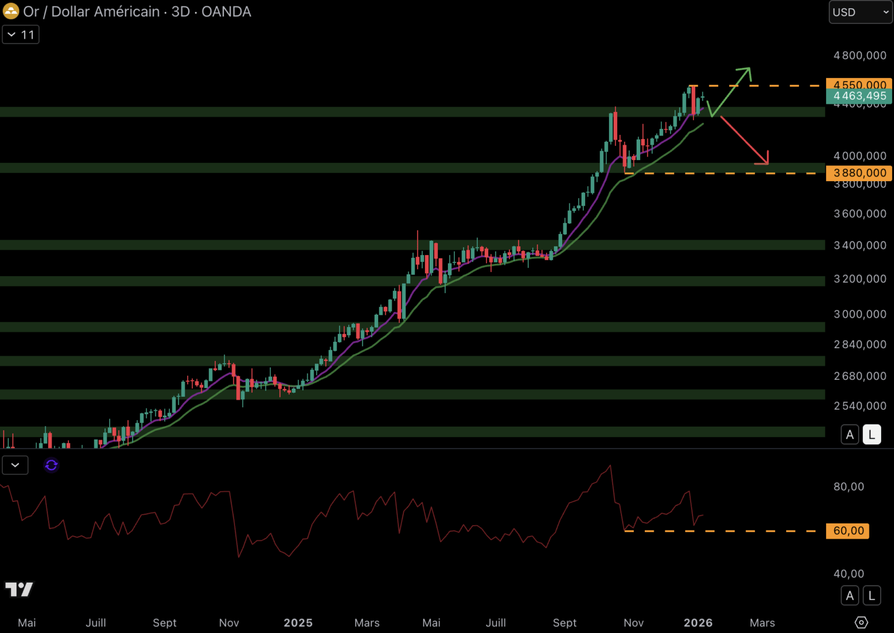894x633 pixels.
Task: Select the 2025 label on the time axis
Action: point(298,622)
